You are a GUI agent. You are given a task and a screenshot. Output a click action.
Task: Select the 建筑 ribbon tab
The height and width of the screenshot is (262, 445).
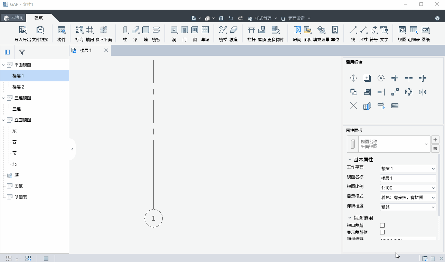(39, 18)
